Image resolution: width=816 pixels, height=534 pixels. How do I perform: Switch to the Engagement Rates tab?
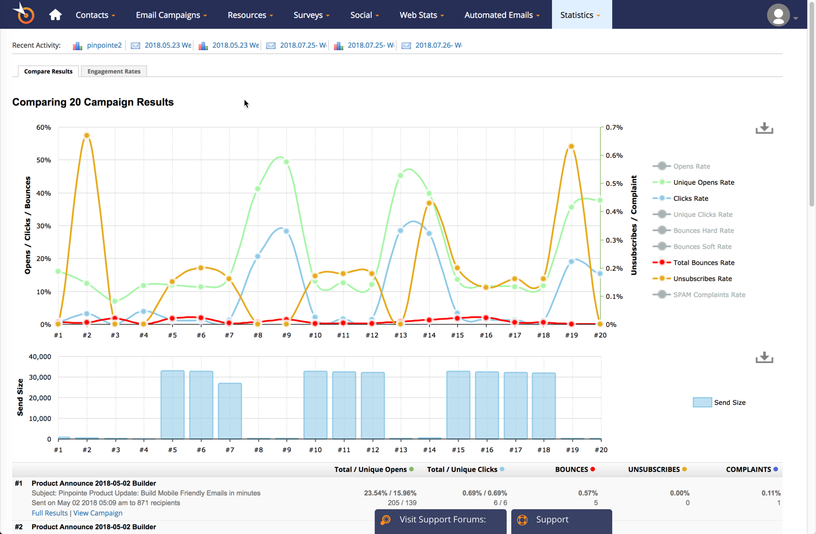[114, 71]
